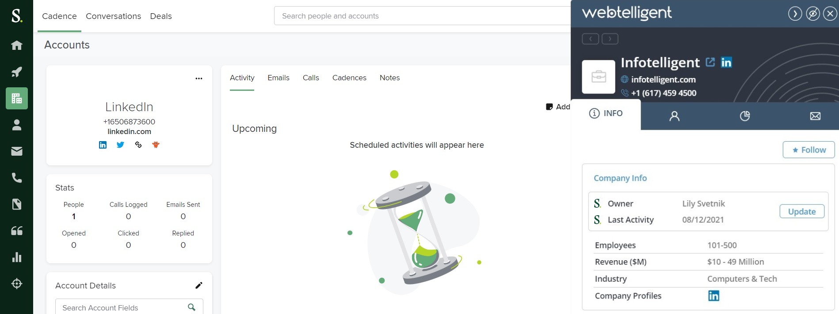Open Infotelligent's LinkedIn icon in the panel header
Viewport: 839px width, 314px height.
coord(726,63)
